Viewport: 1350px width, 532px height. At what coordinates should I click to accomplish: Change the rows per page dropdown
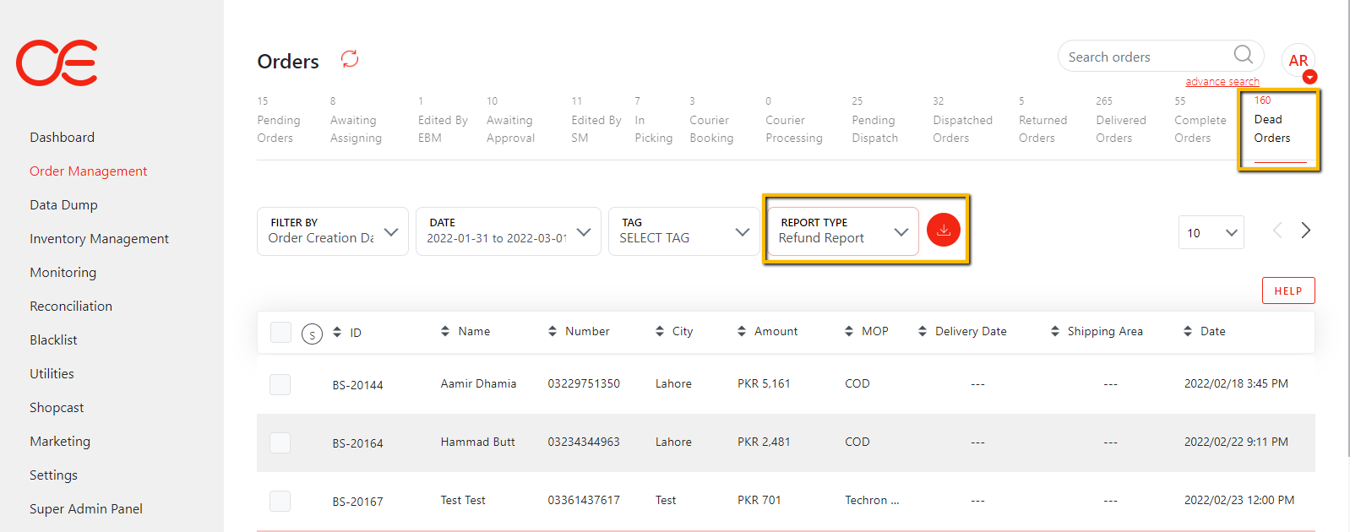pos(1211,233)
